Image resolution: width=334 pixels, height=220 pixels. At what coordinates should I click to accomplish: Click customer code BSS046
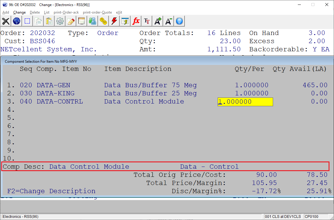(x=43, y=41)
